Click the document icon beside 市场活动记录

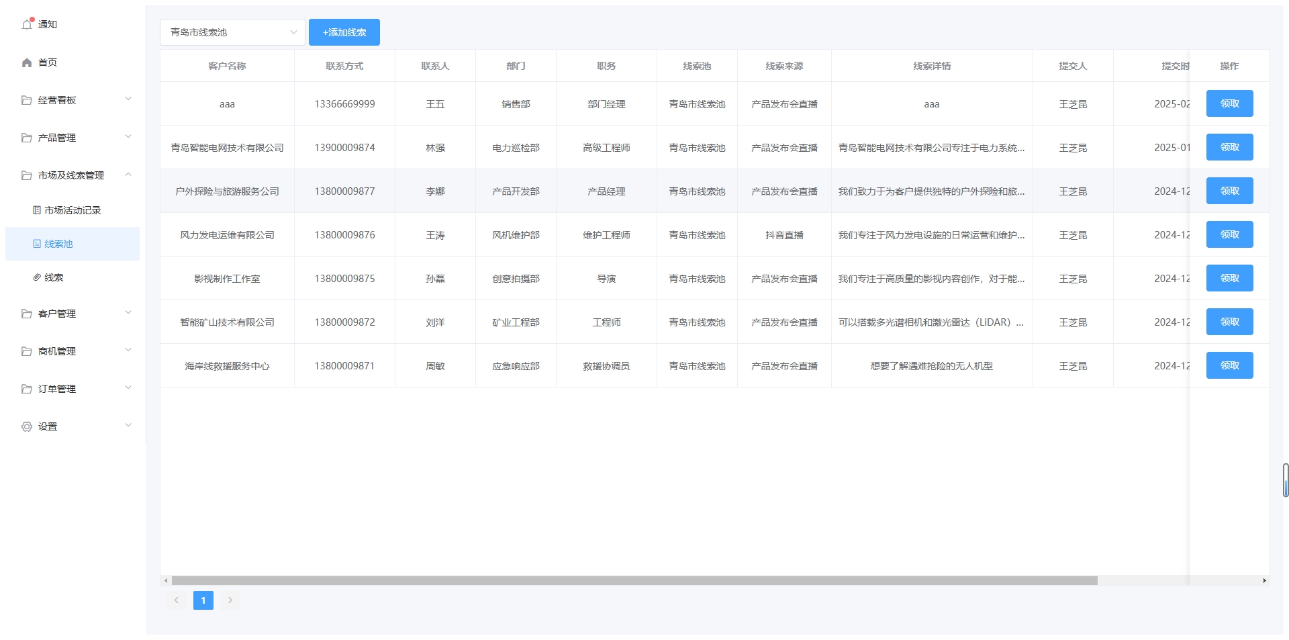[37, 210]
